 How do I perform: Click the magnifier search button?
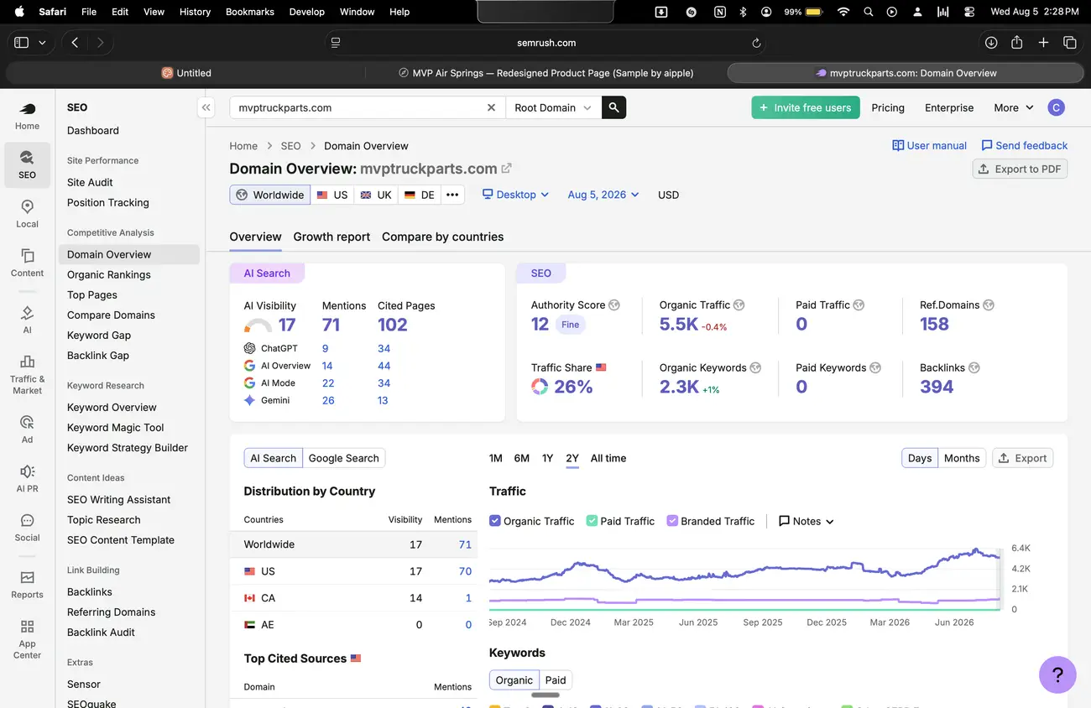point(613,107)
